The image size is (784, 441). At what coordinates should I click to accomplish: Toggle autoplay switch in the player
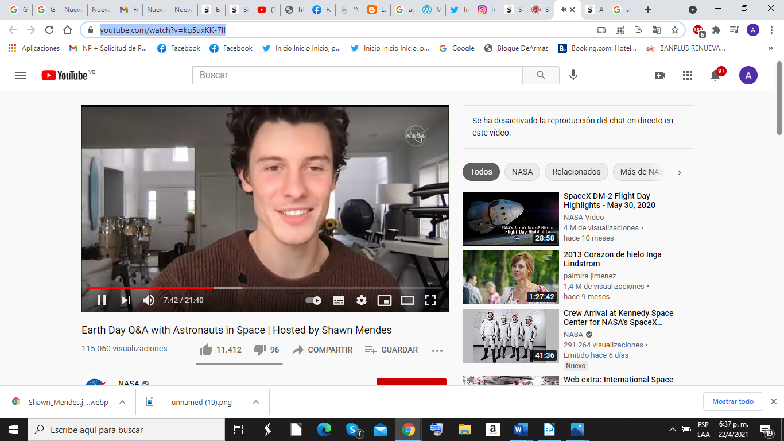(312, 300)
